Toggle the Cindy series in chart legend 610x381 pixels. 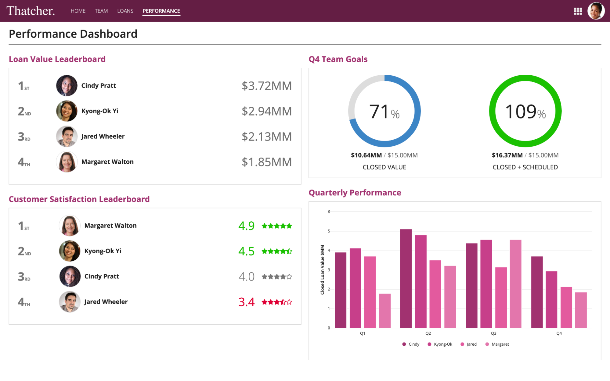(411, 344)
